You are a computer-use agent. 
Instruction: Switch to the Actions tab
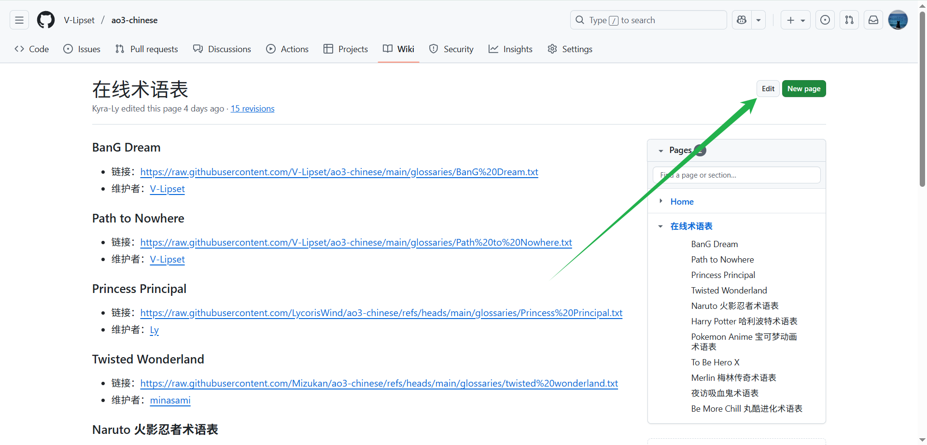pos(287,49)
